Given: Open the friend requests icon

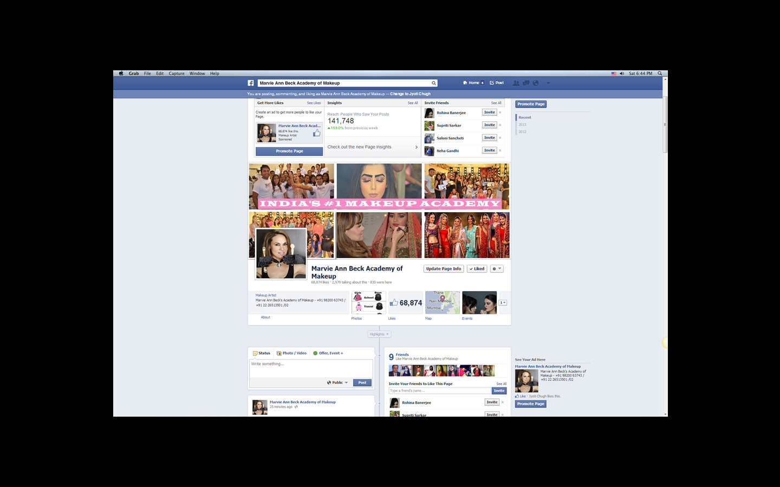Looking at the screenshot, I should pyautogui.click(x=516, y=83).
